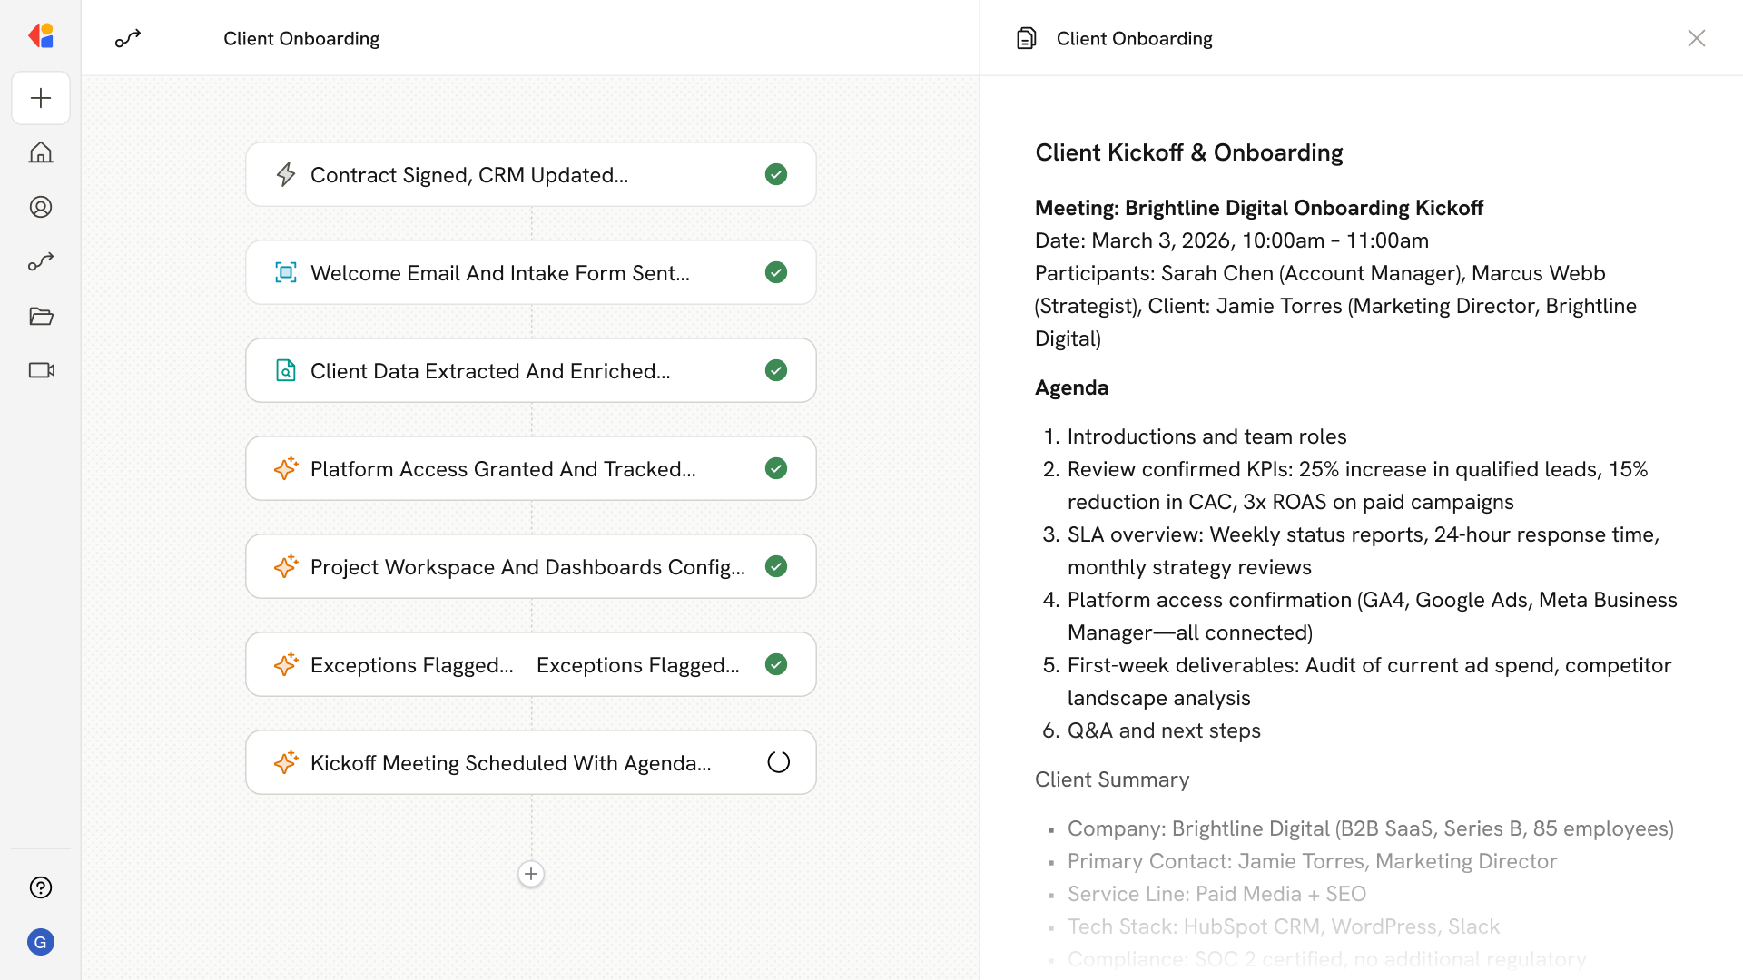Open the workflows route icon in the sidebar
The width and height of the screenshot is (1743, 980).
pyautogui.click(x=41, y=261)
